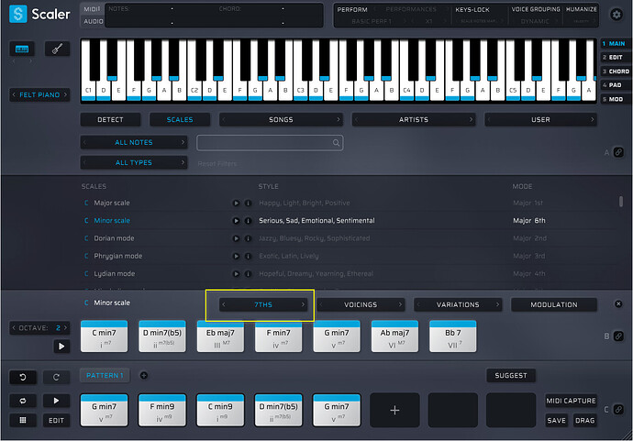Image resolution: width=633 pixels, height=441 pixels.
Task: Show info for Dorian mode
Action: [x=249, y=238]
